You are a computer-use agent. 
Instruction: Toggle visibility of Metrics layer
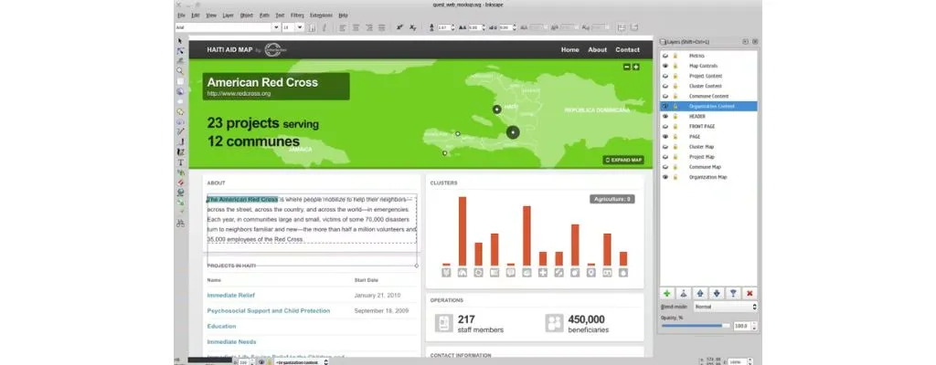point(665,56)
